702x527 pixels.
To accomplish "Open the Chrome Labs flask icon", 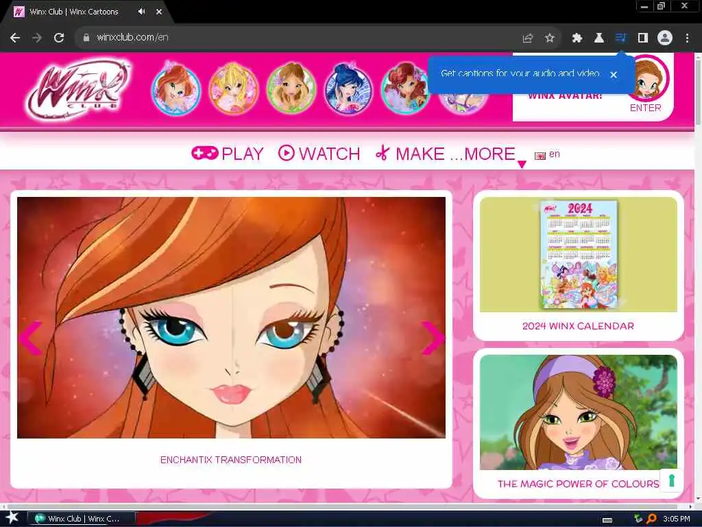I will [599, 38].
